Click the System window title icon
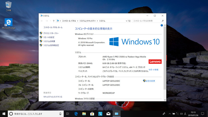The image size is (208, 117). pyautogui.click(x=41, y=16)
